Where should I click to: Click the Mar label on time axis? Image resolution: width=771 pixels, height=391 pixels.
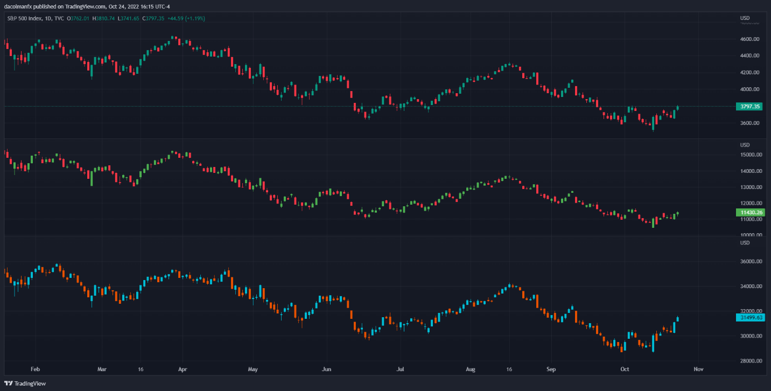(x=102, y=370)
